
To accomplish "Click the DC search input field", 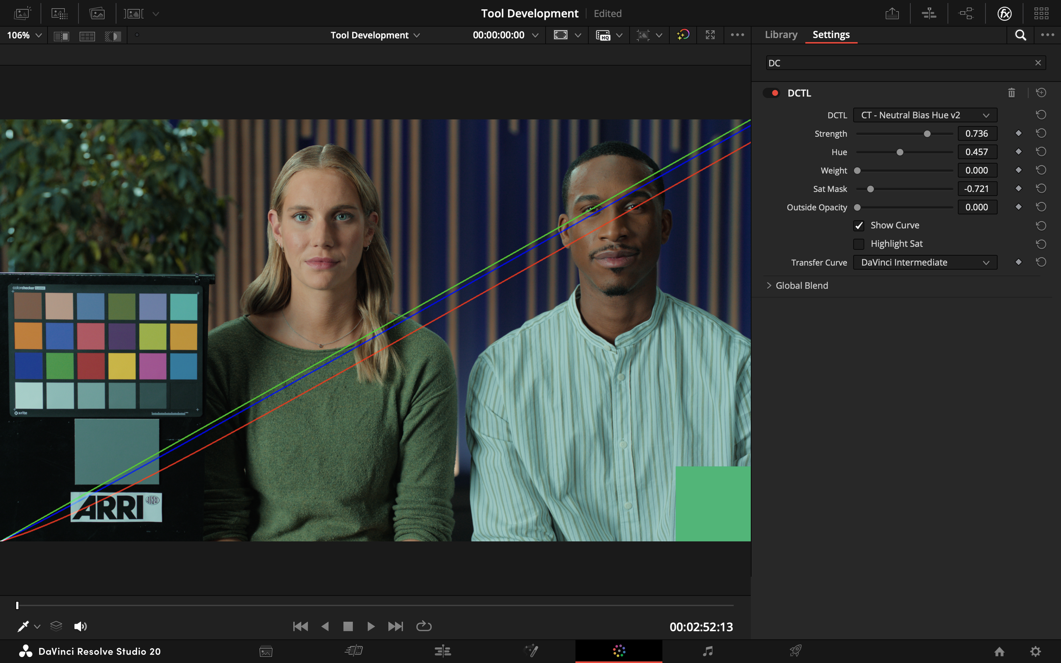I will tap(899, 63).
